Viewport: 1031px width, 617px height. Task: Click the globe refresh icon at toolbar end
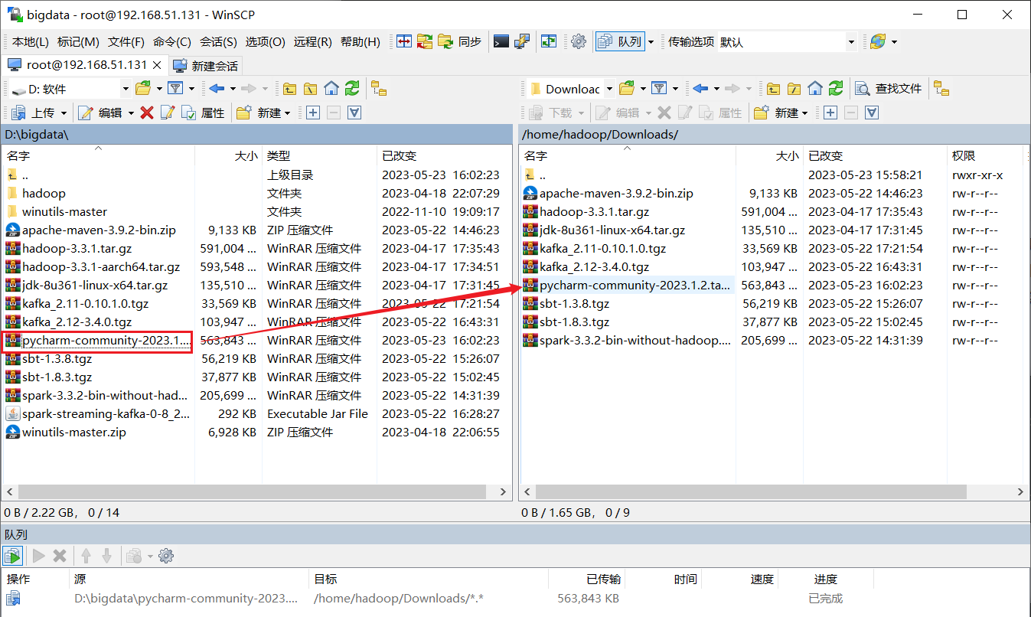[x=878, y=42]
